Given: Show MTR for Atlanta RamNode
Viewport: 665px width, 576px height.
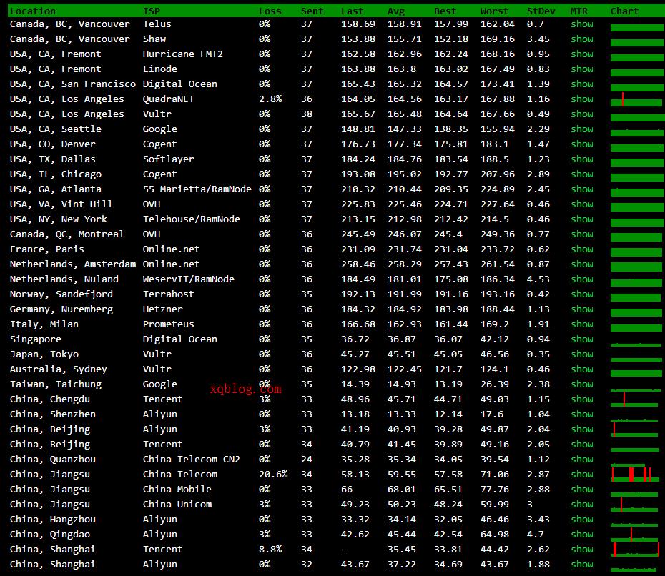Looking at the screenshot, I should click(x=582, y=189).
